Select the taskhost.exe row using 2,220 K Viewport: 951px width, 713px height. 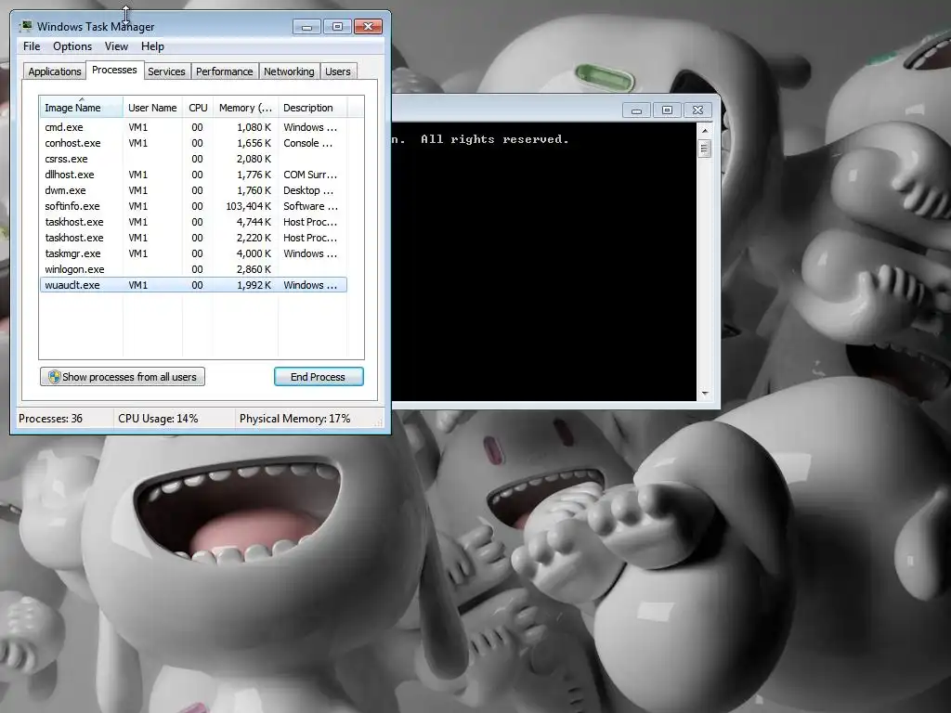(193, 238)
